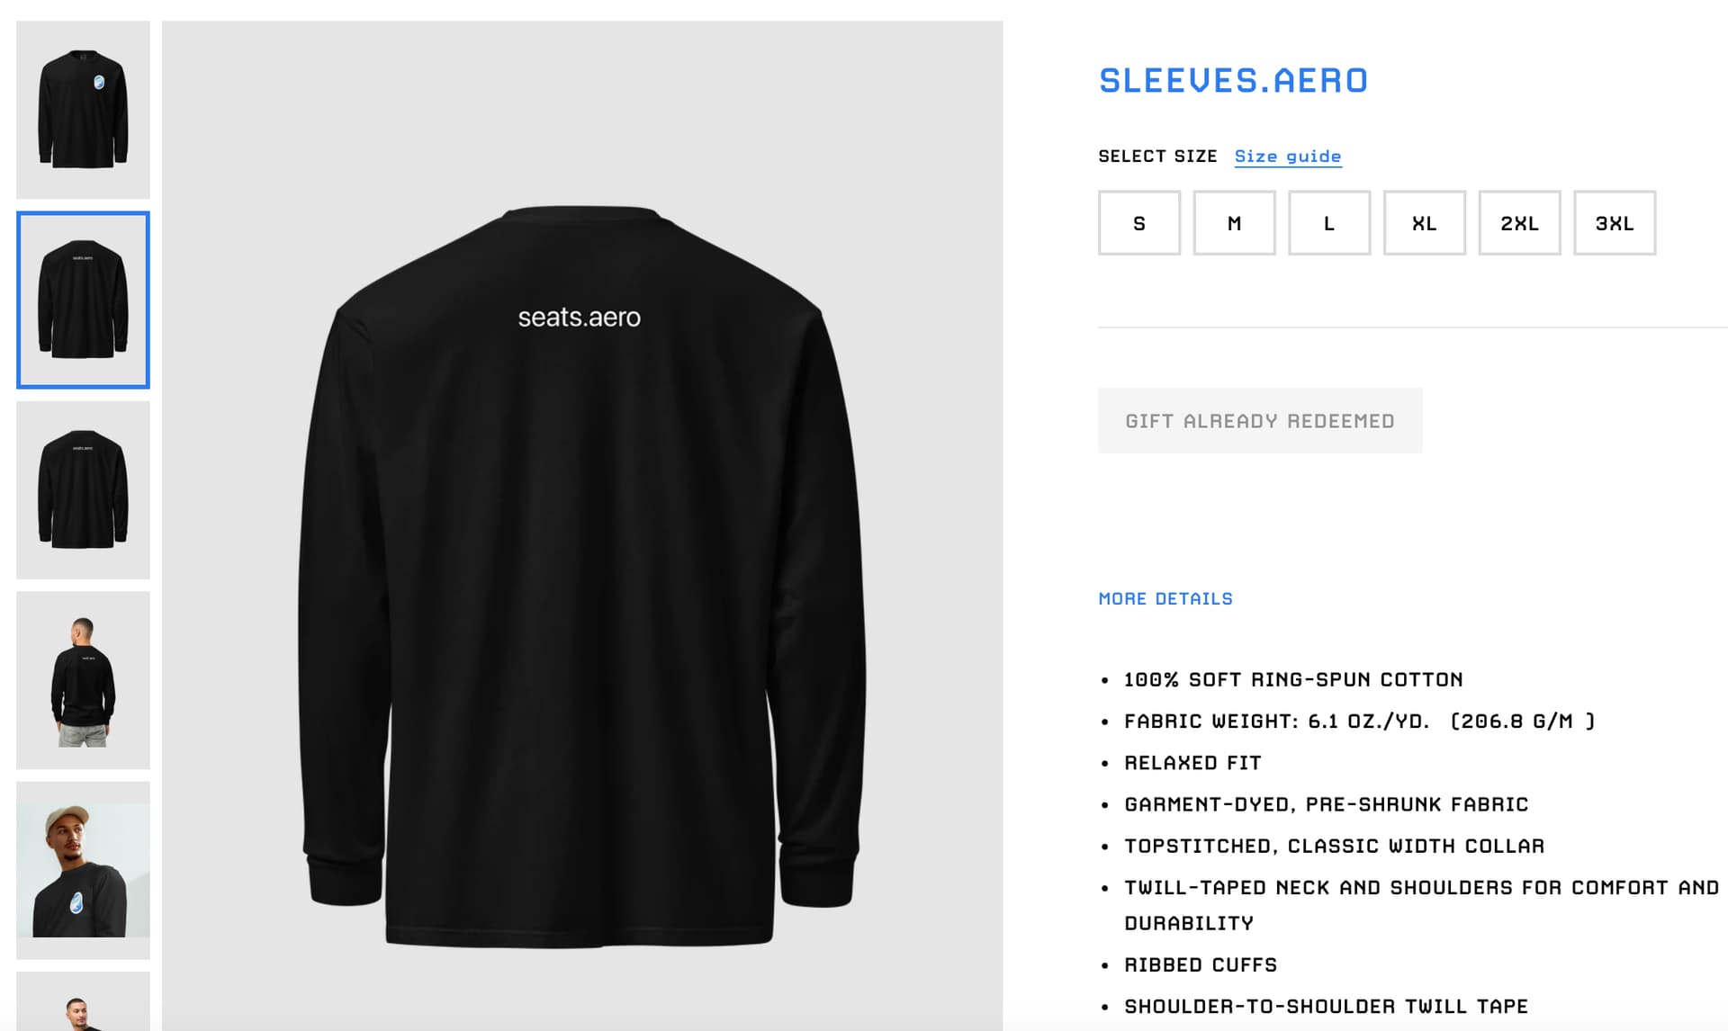Open the model with cap thumbnail
Screen dimensions: 1728x1031
coord(83,870)
